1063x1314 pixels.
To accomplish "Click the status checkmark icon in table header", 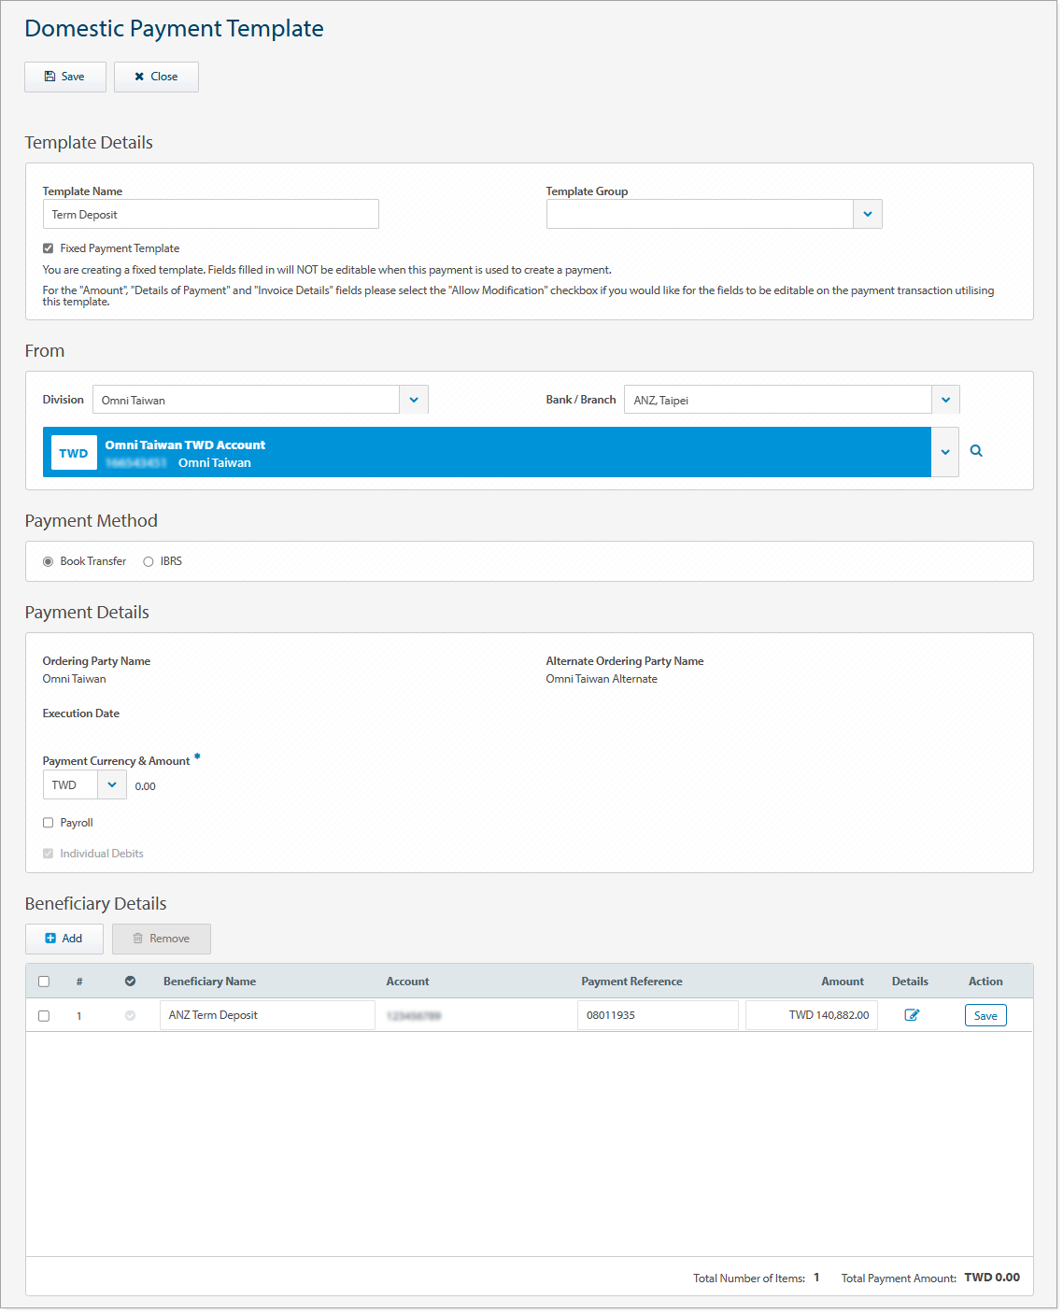I will pos(130,982).
